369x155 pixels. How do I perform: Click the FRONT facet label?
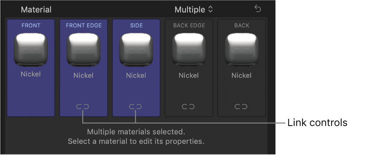coord(31,25)
